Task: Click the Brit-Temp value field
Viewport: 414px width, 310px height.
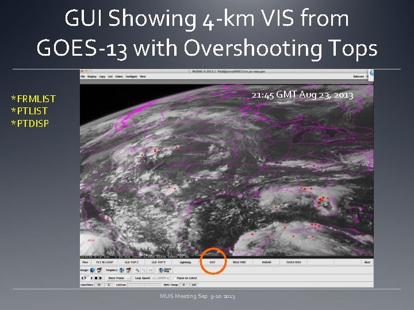Action: [184, 285]
